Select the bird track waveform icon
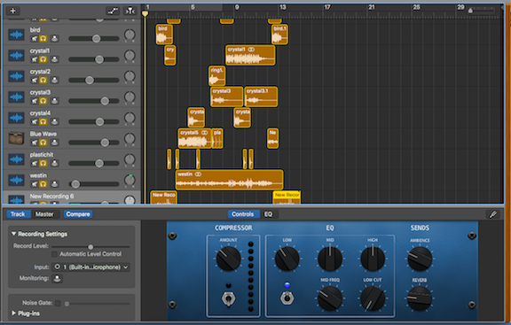511x325 pixels. pyautogui.click(x=16, y=35)
